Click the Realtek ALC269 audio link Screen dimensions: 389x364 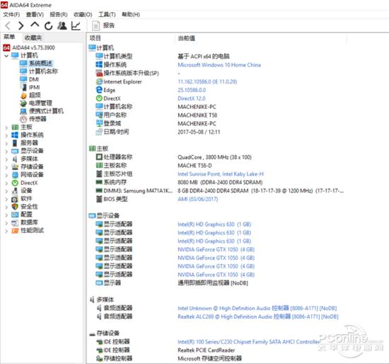click(258, 317)
